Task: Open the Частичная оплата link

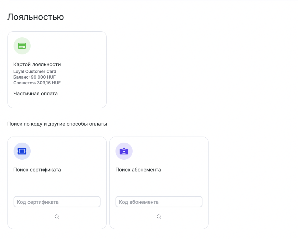Action: coord(36,94)
